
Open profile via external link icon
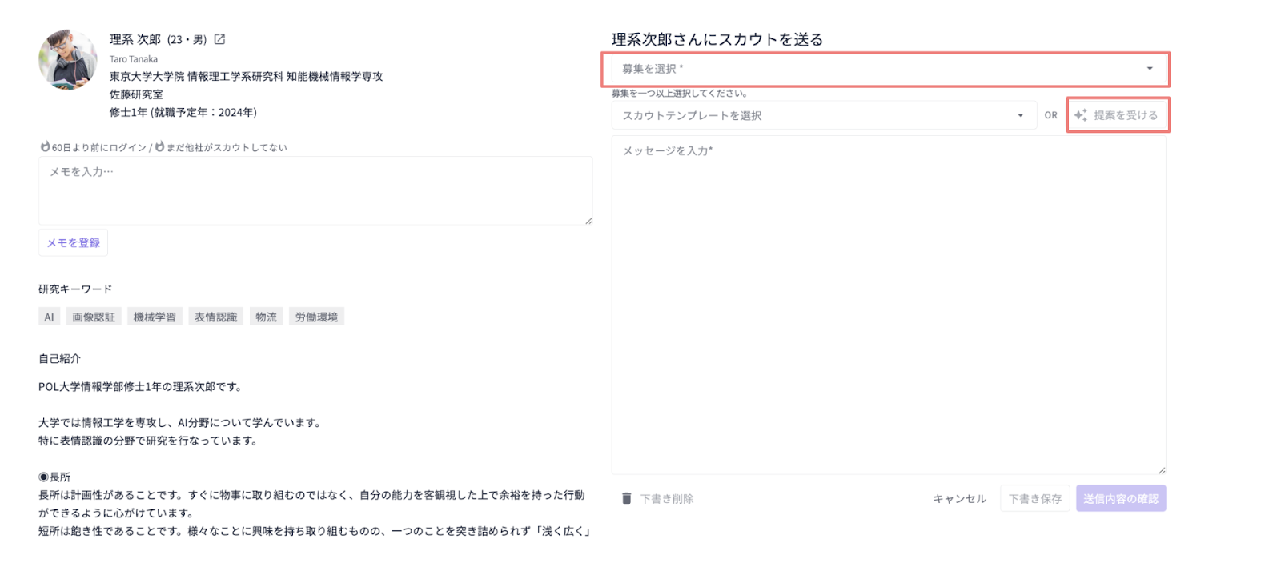point(219,39)
